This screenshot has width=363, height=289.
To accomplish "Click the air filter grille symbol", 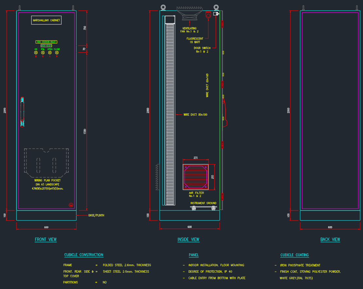I will [196, 177].
